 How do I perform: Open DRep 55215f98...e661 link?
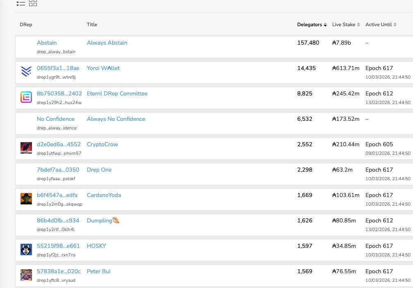click(58, 246)
